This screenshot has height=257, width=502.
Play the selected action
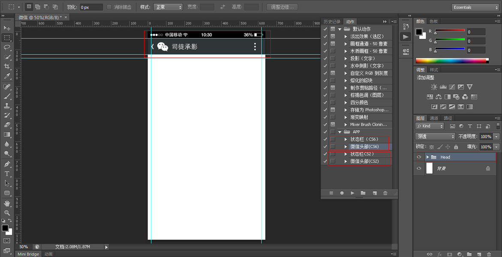[352, 193]
